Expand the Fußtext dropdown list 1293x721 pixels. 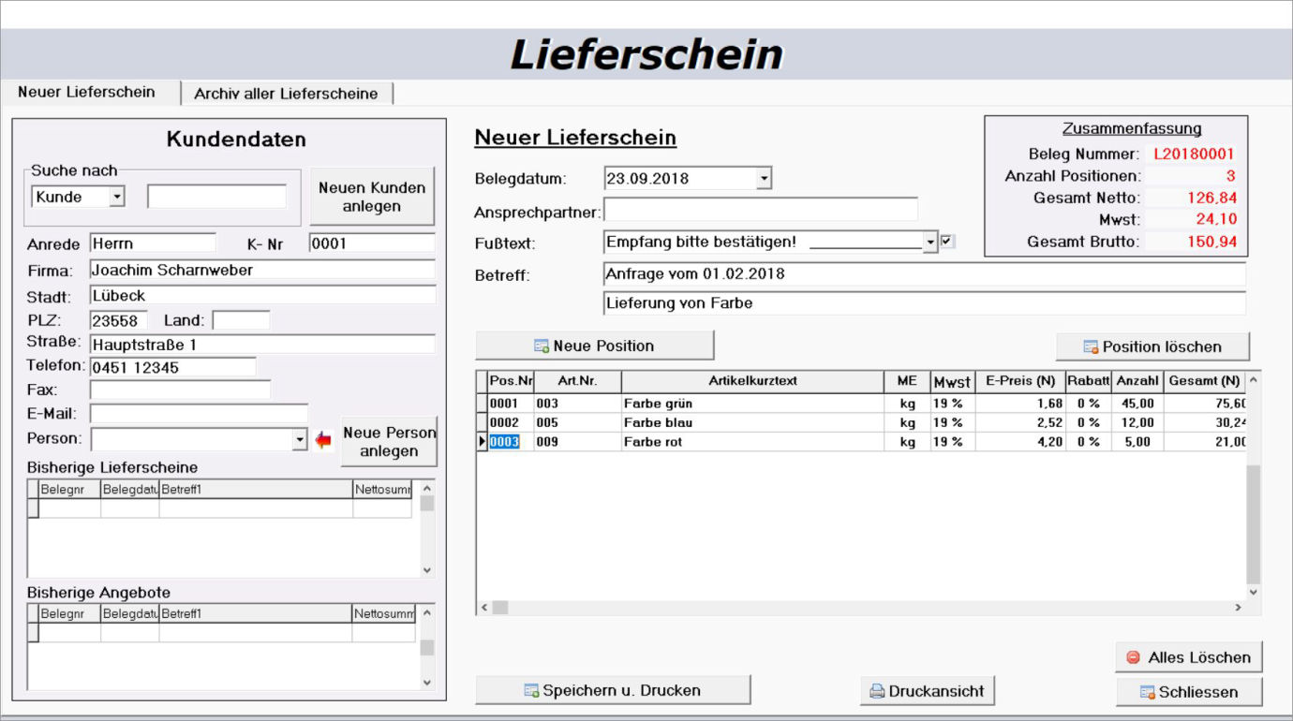(x=930, y=243)
